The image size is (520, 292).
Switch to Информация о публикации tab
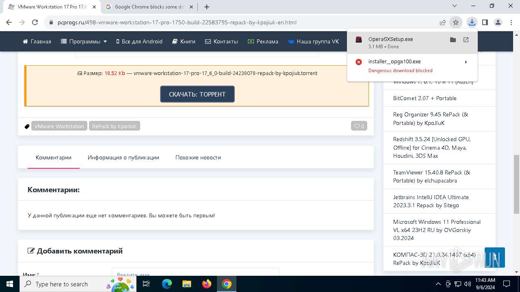click(x=123, y=157)
